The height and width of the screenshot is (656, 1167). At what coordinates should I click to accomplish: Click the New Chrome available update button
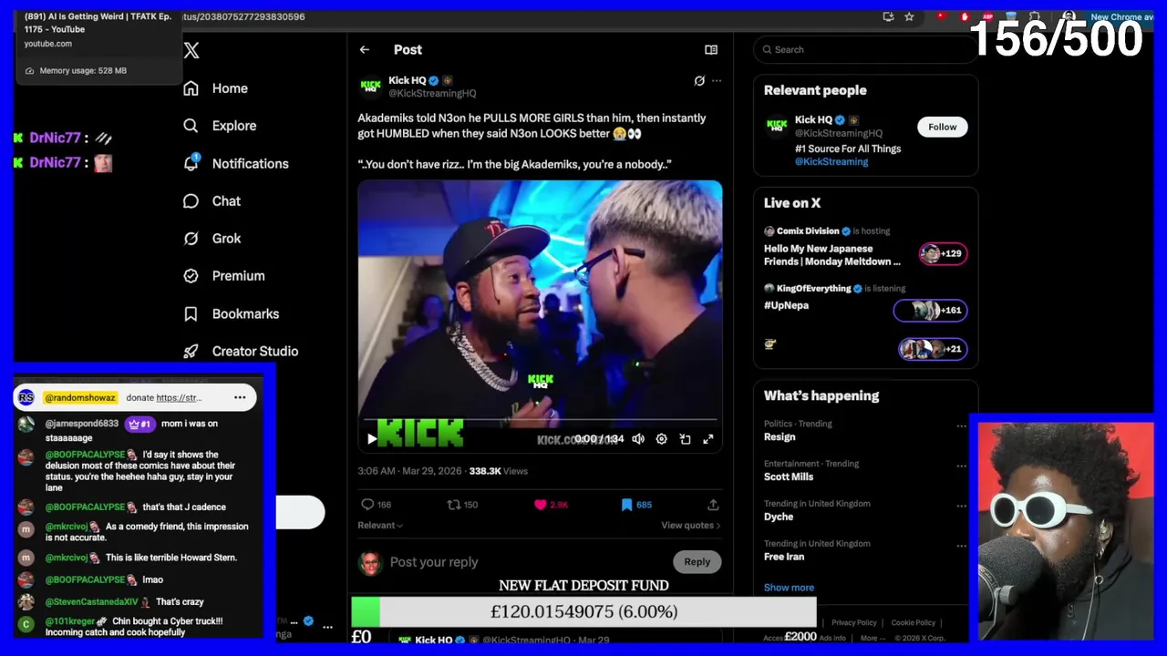tap(1121, 16)
